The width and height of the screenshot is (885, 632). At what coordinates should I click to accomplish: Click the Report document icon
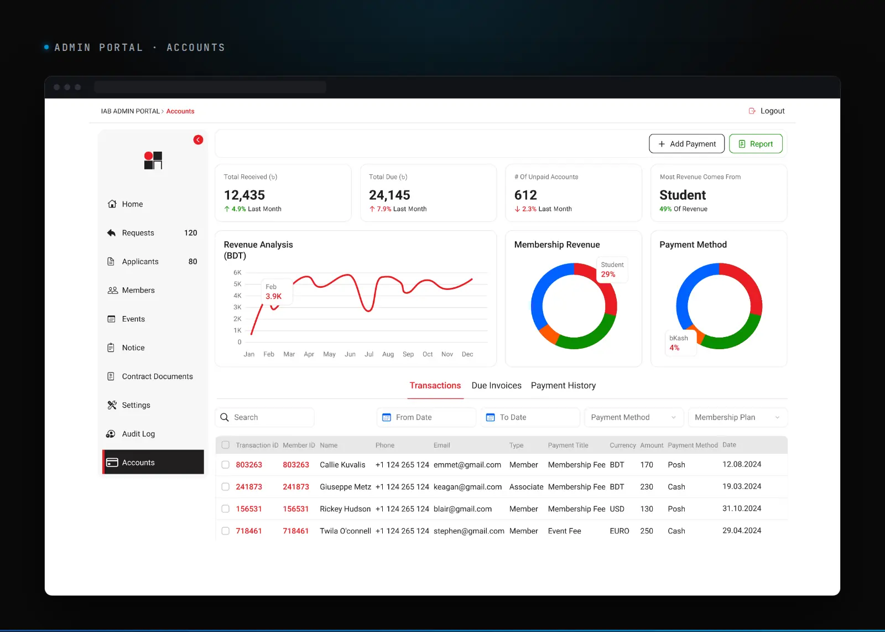pos(742,144)
